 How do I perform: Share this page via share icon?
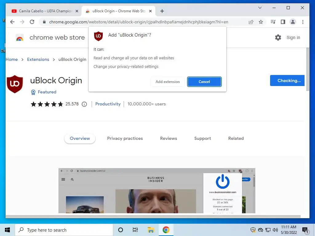[x=251, y=22]
